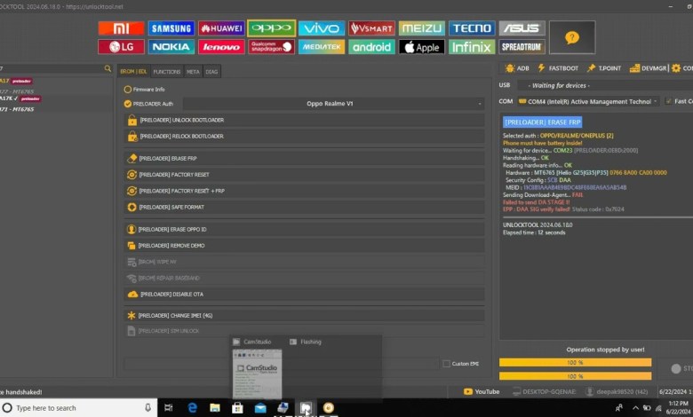Click PRELOADER Relock Bootloader
The height and width of the screenshot is (417, 693).
(x=304, y=137)
